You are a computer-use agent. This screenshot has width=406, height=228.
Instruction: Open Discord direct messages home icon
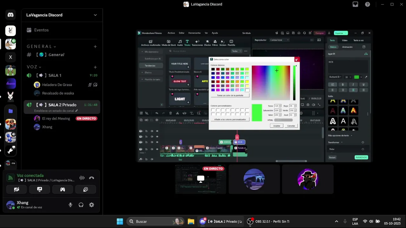(10, 15)
